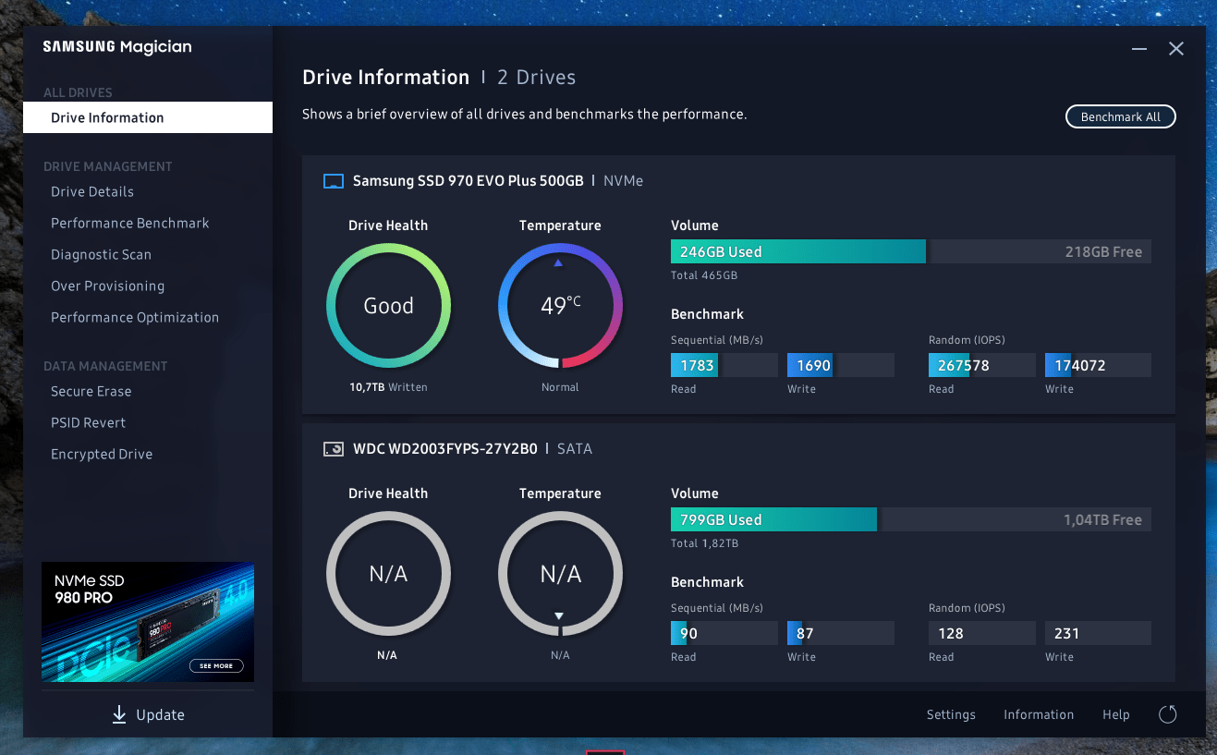Image resolution: width=1217 pixels, height=755 pixels.
Task: Open Help link in footer
Action: [1115, 714]
